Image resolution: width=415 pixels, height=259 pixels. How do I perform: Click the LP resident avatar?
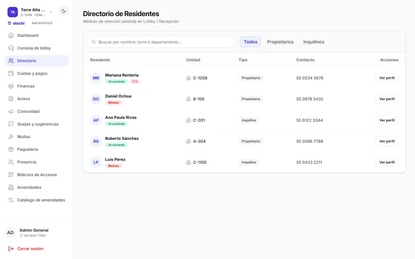[96, 162]
